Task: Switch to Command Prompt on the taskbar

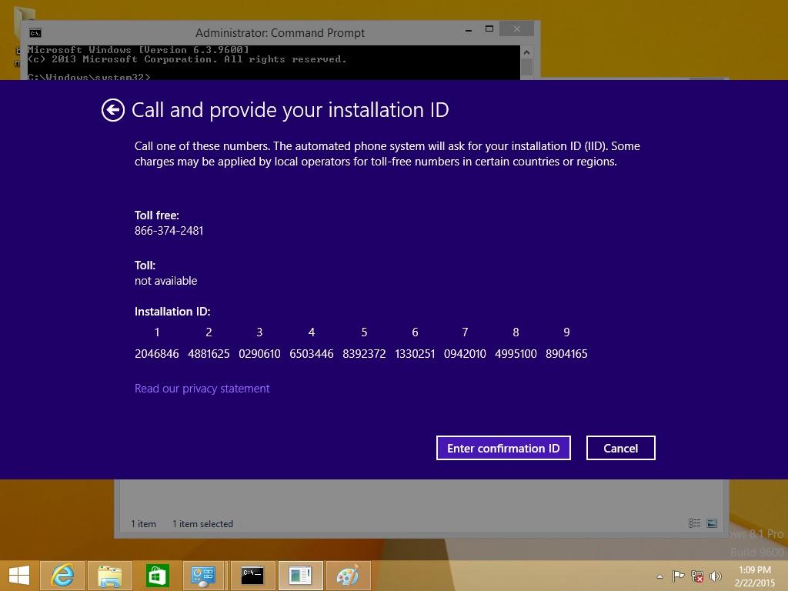Action: pyautogui.click(x=252, y=576)
